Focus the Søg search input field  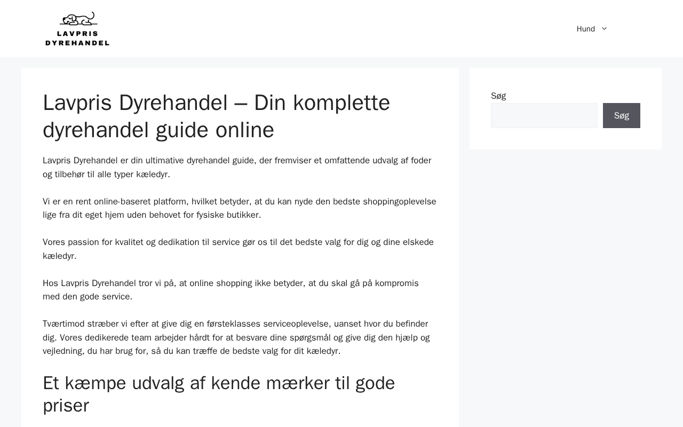coord(544,116)
